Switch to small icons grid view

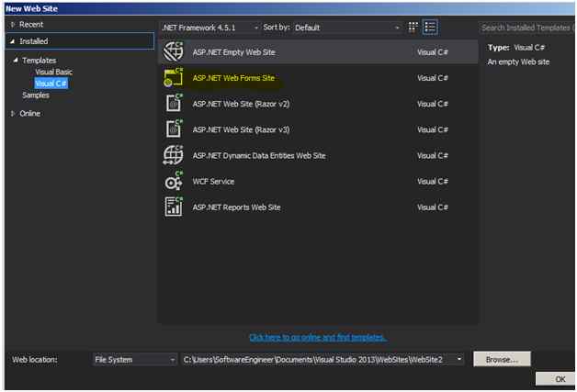tap(413, 28)
